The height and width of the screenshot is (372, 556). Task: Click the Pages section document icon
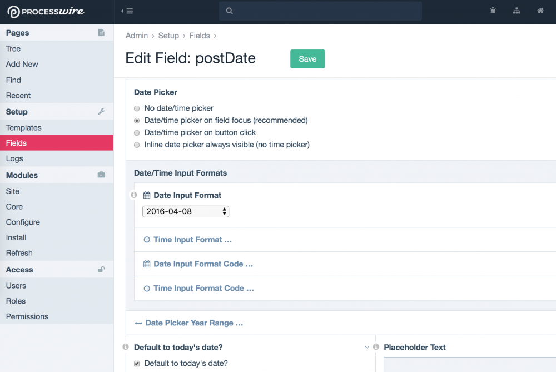click(x=101, y=33)
